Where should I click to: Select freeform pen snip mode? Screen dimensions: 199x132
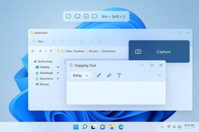(86, 16)
